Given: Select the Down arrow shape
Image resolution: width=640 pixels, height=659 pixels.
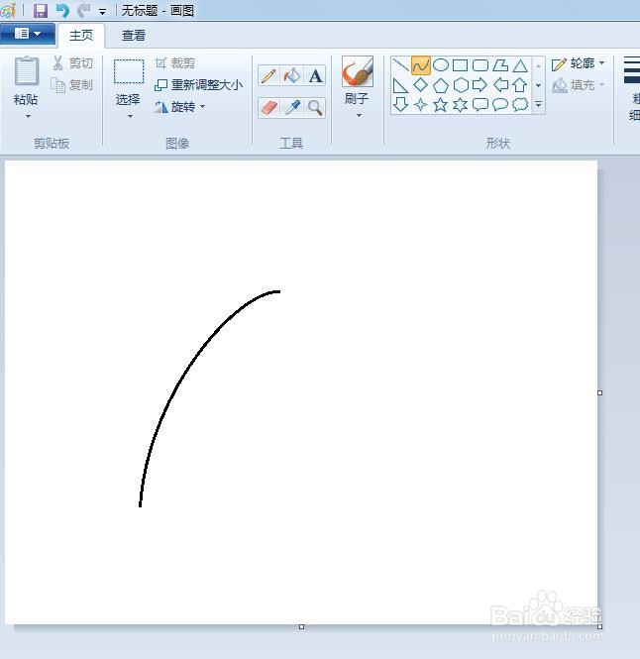Looking at the screenshot, I should coord(401,104).
